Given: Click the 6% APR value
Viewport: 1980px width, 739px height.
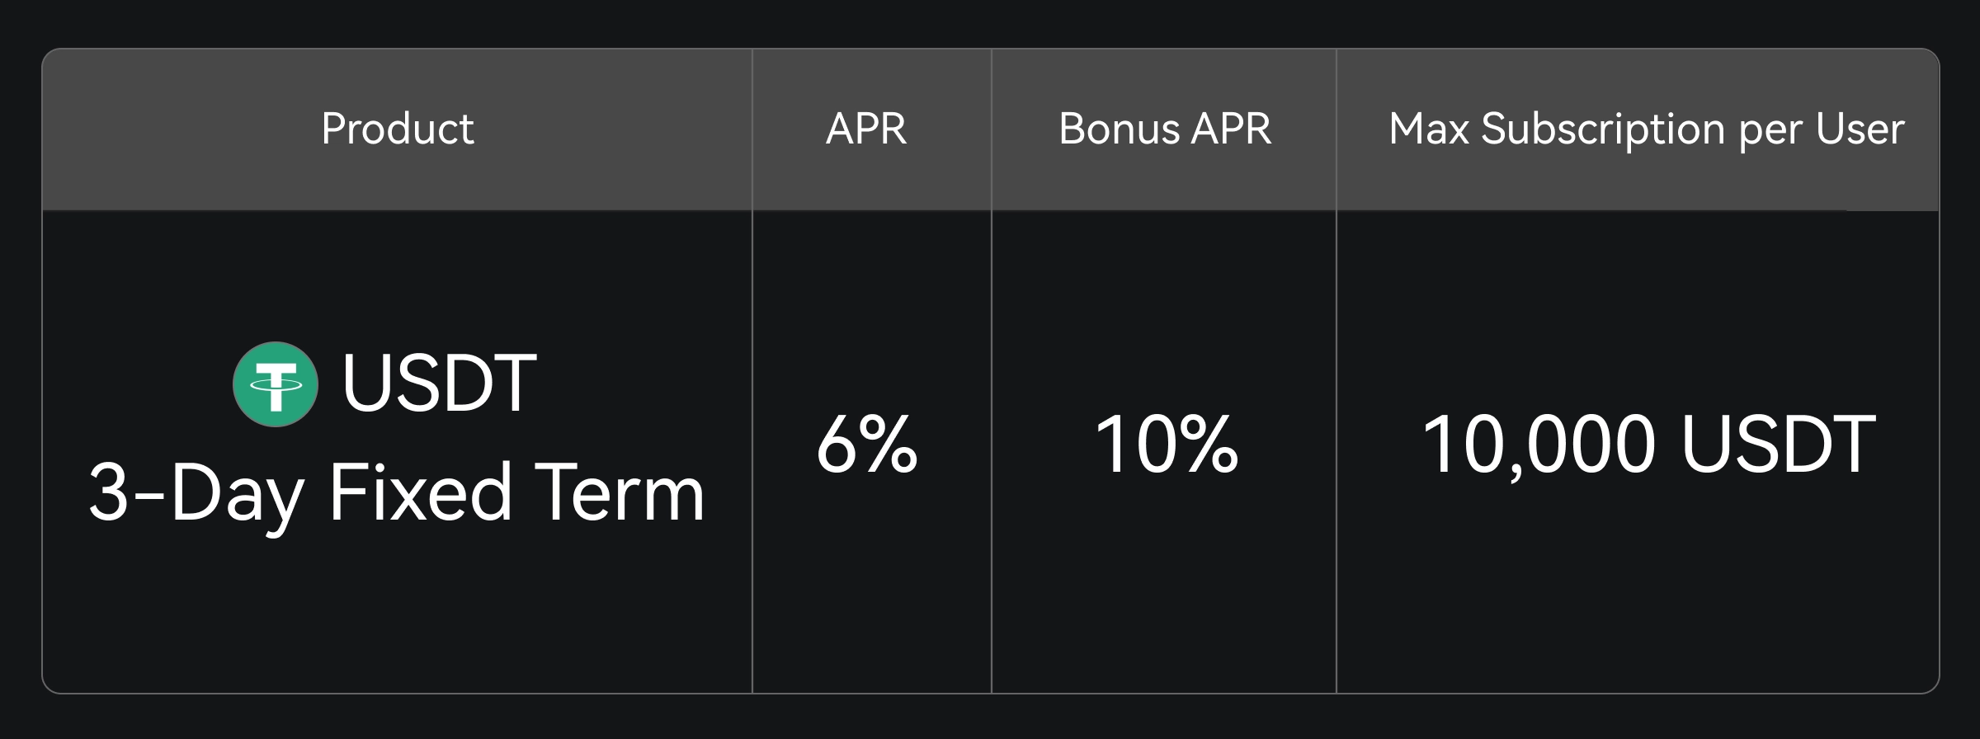Looking at the screenshot, I should tap(866, 445).
